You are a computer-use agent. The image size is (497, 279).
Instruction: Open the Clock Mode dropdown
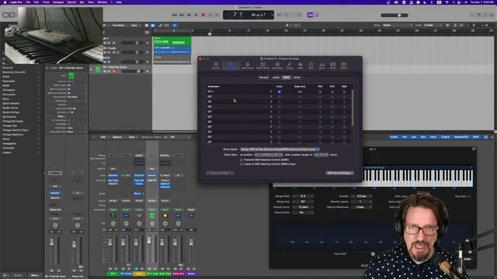coord(280,150)
